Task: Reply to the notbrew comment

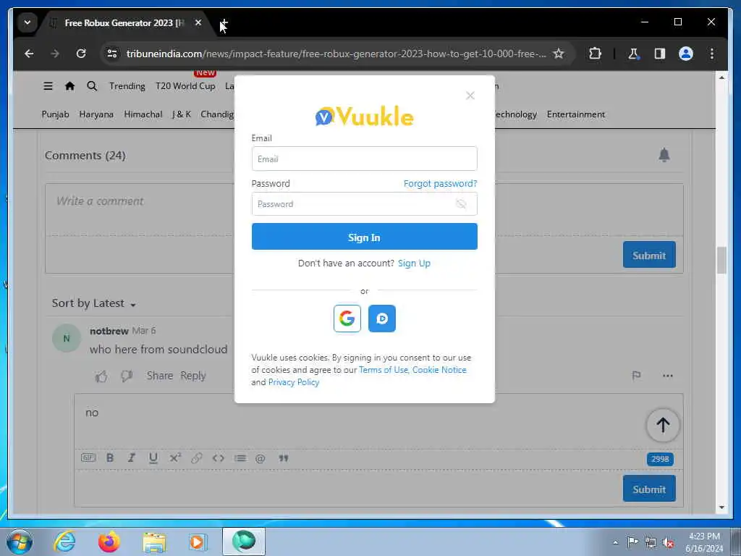Action: pyautogui.click(x=192, y=376)
